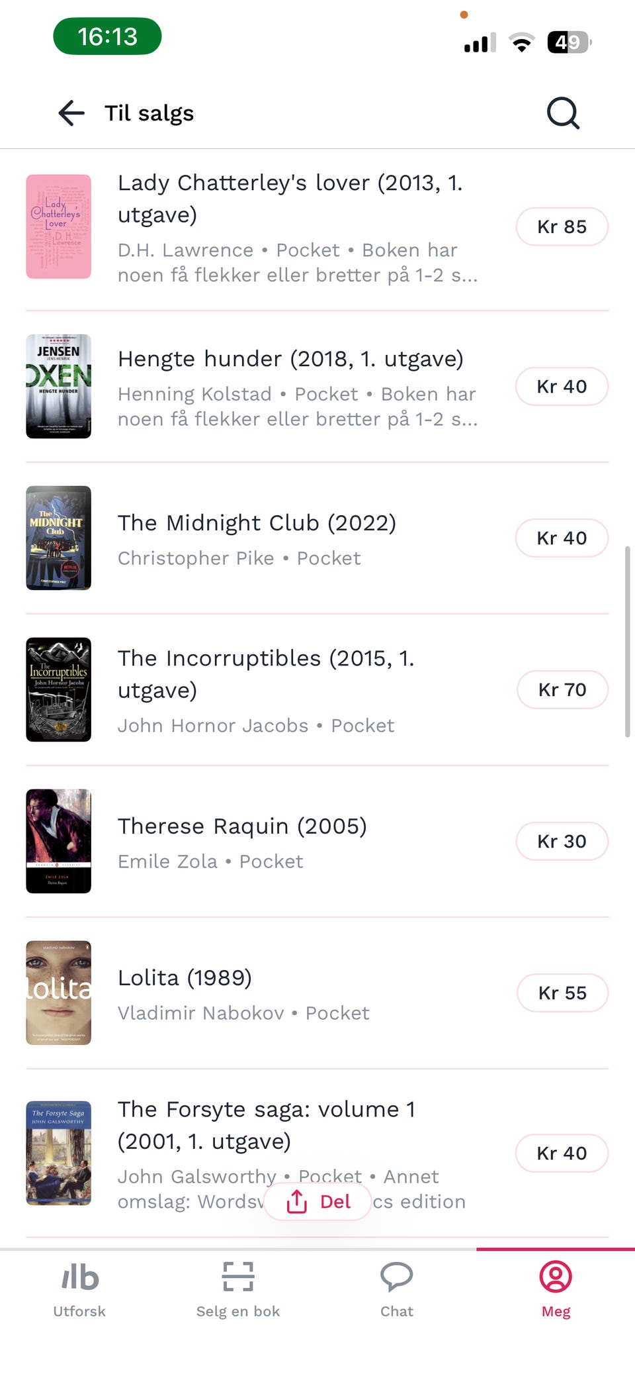Go to the Meg profile tab
Image resolution: width=635 pixels, height=1376 pixels.
[556, 1289]
